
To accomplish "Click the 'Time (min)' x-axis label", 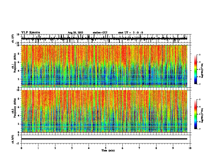I will (108, 151).
